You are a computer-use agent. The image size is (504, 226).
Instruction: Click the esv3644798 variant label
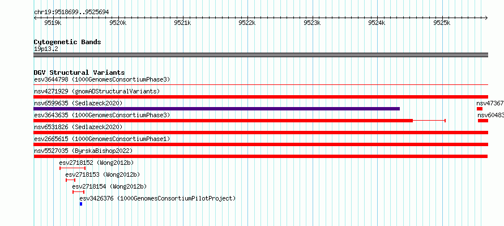[x=102, y=79]
